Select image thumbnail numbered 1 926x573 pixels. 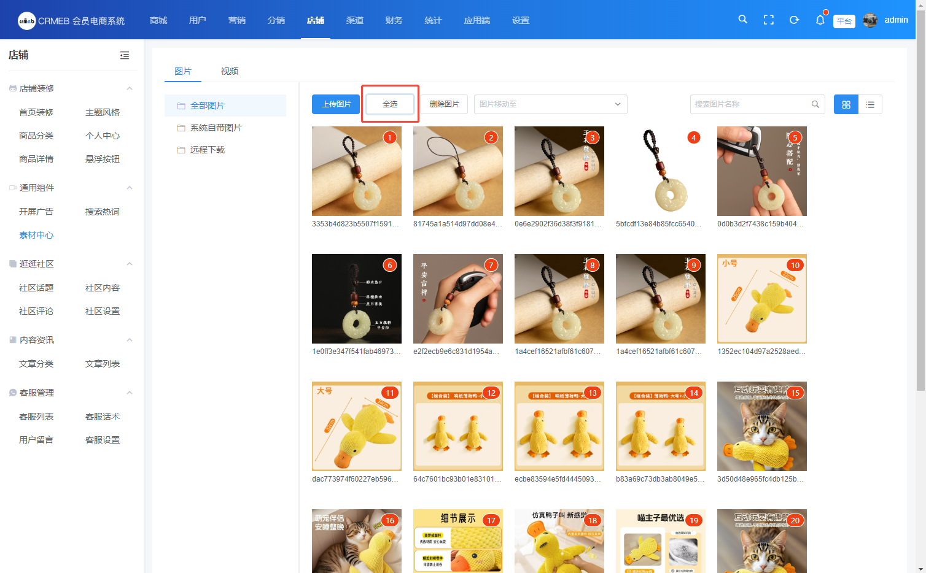tap(357, 171)
